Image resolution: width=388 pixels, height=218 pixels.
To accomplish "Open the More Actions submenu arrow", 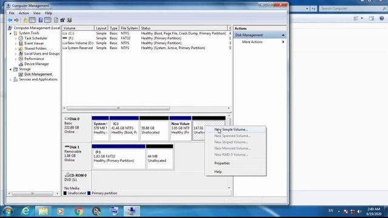I will tap(283, 42).
